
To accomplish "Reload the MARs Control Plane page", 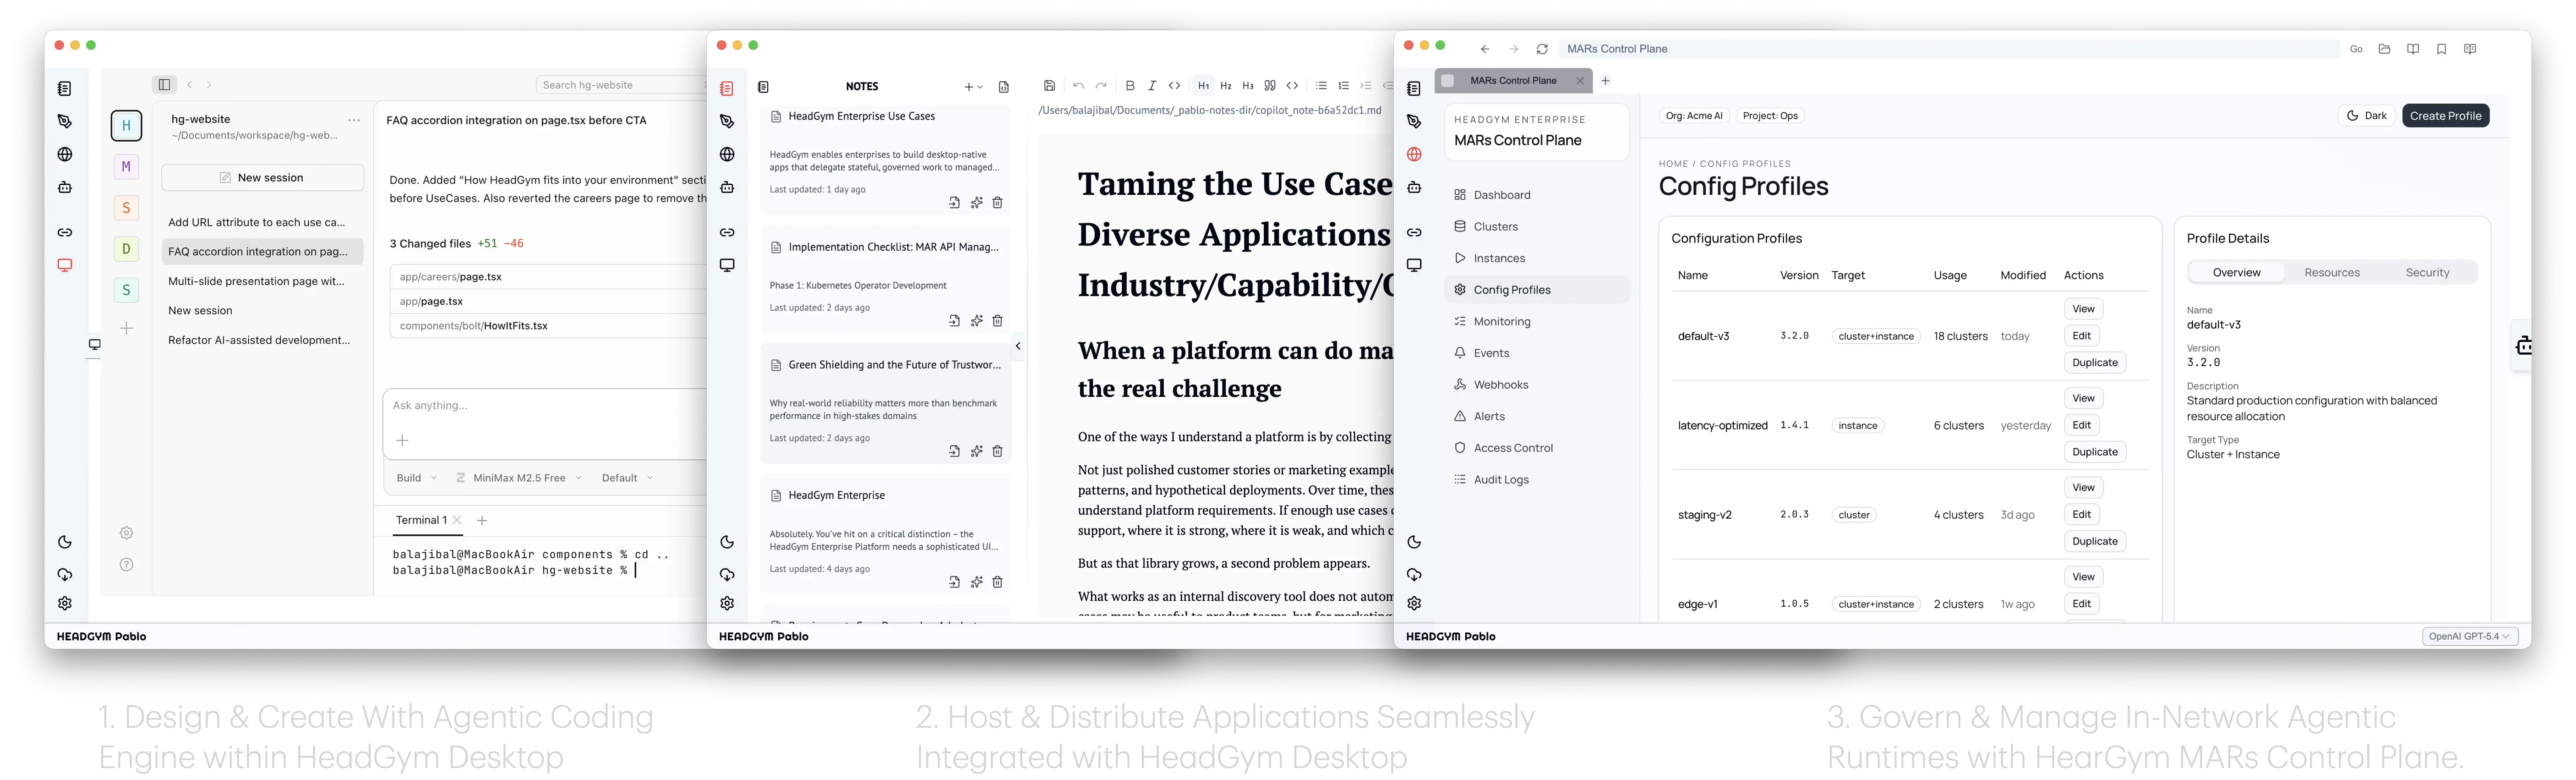I will coord(1542,49).
